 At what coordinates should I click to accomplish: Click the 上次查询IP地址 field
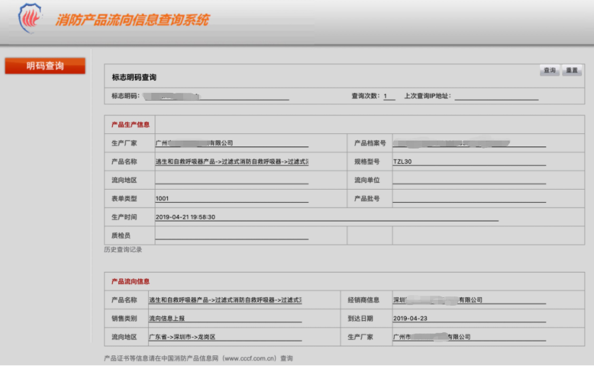[496, 96]
